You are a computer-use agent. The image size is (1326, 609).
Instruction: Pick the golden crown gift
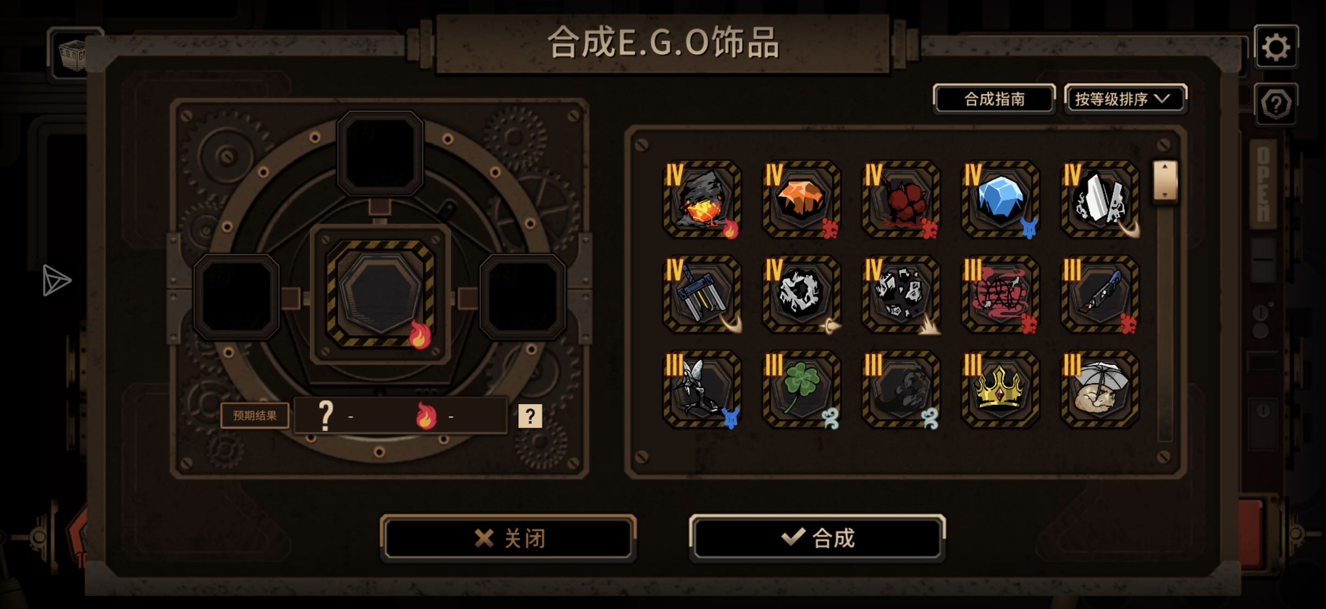(1000, 389)
